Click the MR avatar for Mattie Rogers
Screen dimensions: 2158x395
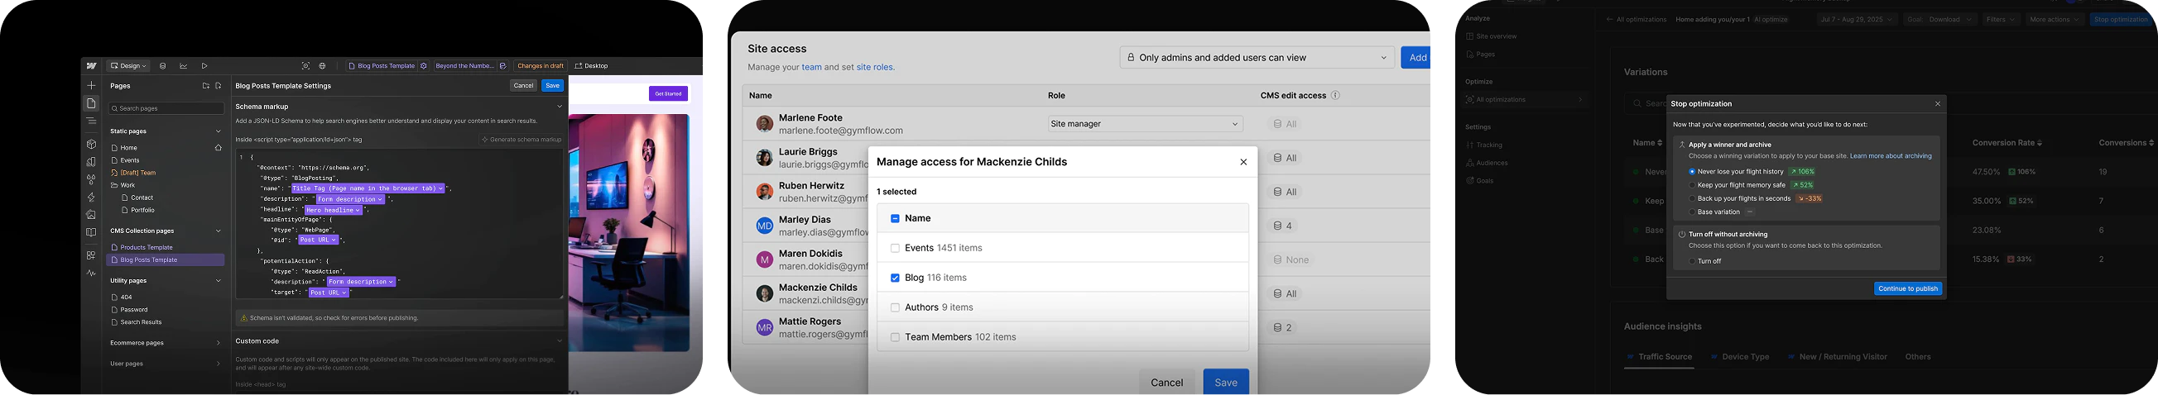point(764,328)
